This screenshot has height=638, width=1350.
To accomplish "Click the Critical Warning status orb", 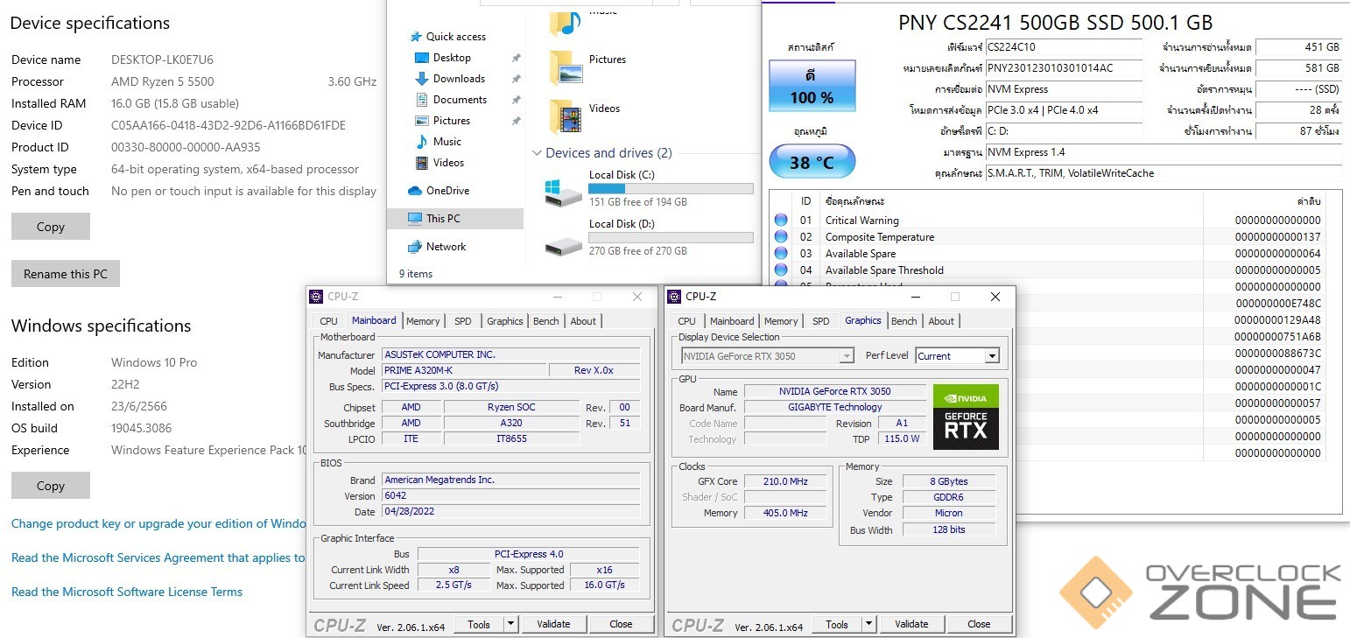I will pos(781,221).
